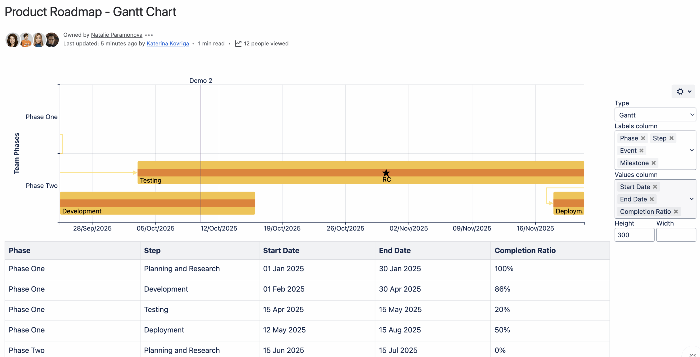Viewport: 700px width, 357px height.
Task: Remove the End Date chip from Values column
Action: pos(651,199)
